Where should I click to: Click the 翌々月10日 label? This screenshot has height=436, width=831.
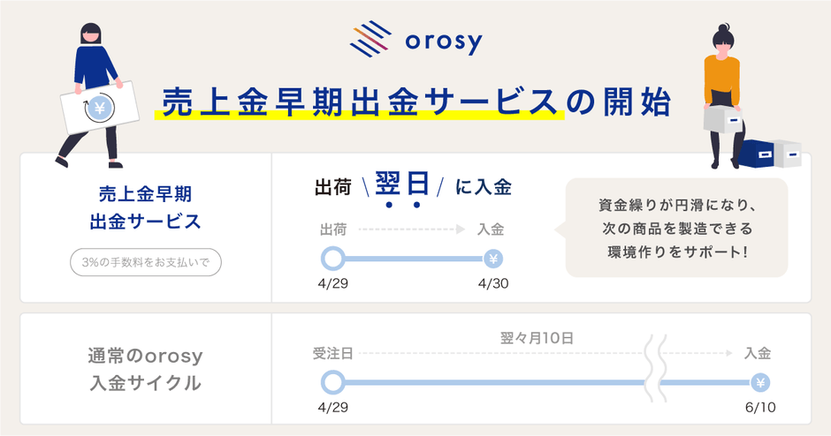pyautogui.click(x=537, y=338)
